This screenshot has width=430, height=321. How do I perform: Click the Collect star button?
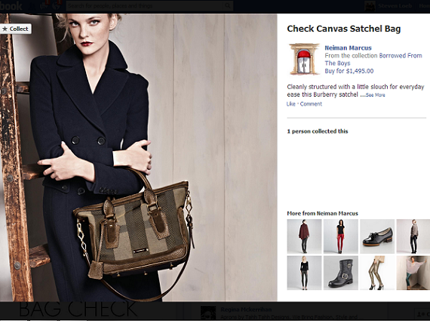coord(16,29)
